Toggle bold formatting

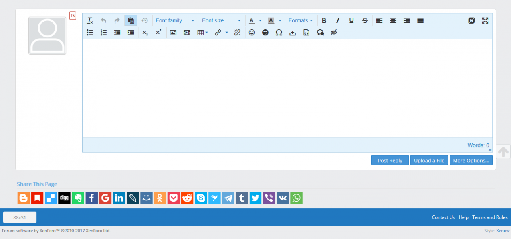click(324, 21)
